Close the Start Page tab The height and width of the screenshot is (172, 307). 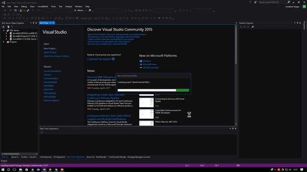click(53, 23)
